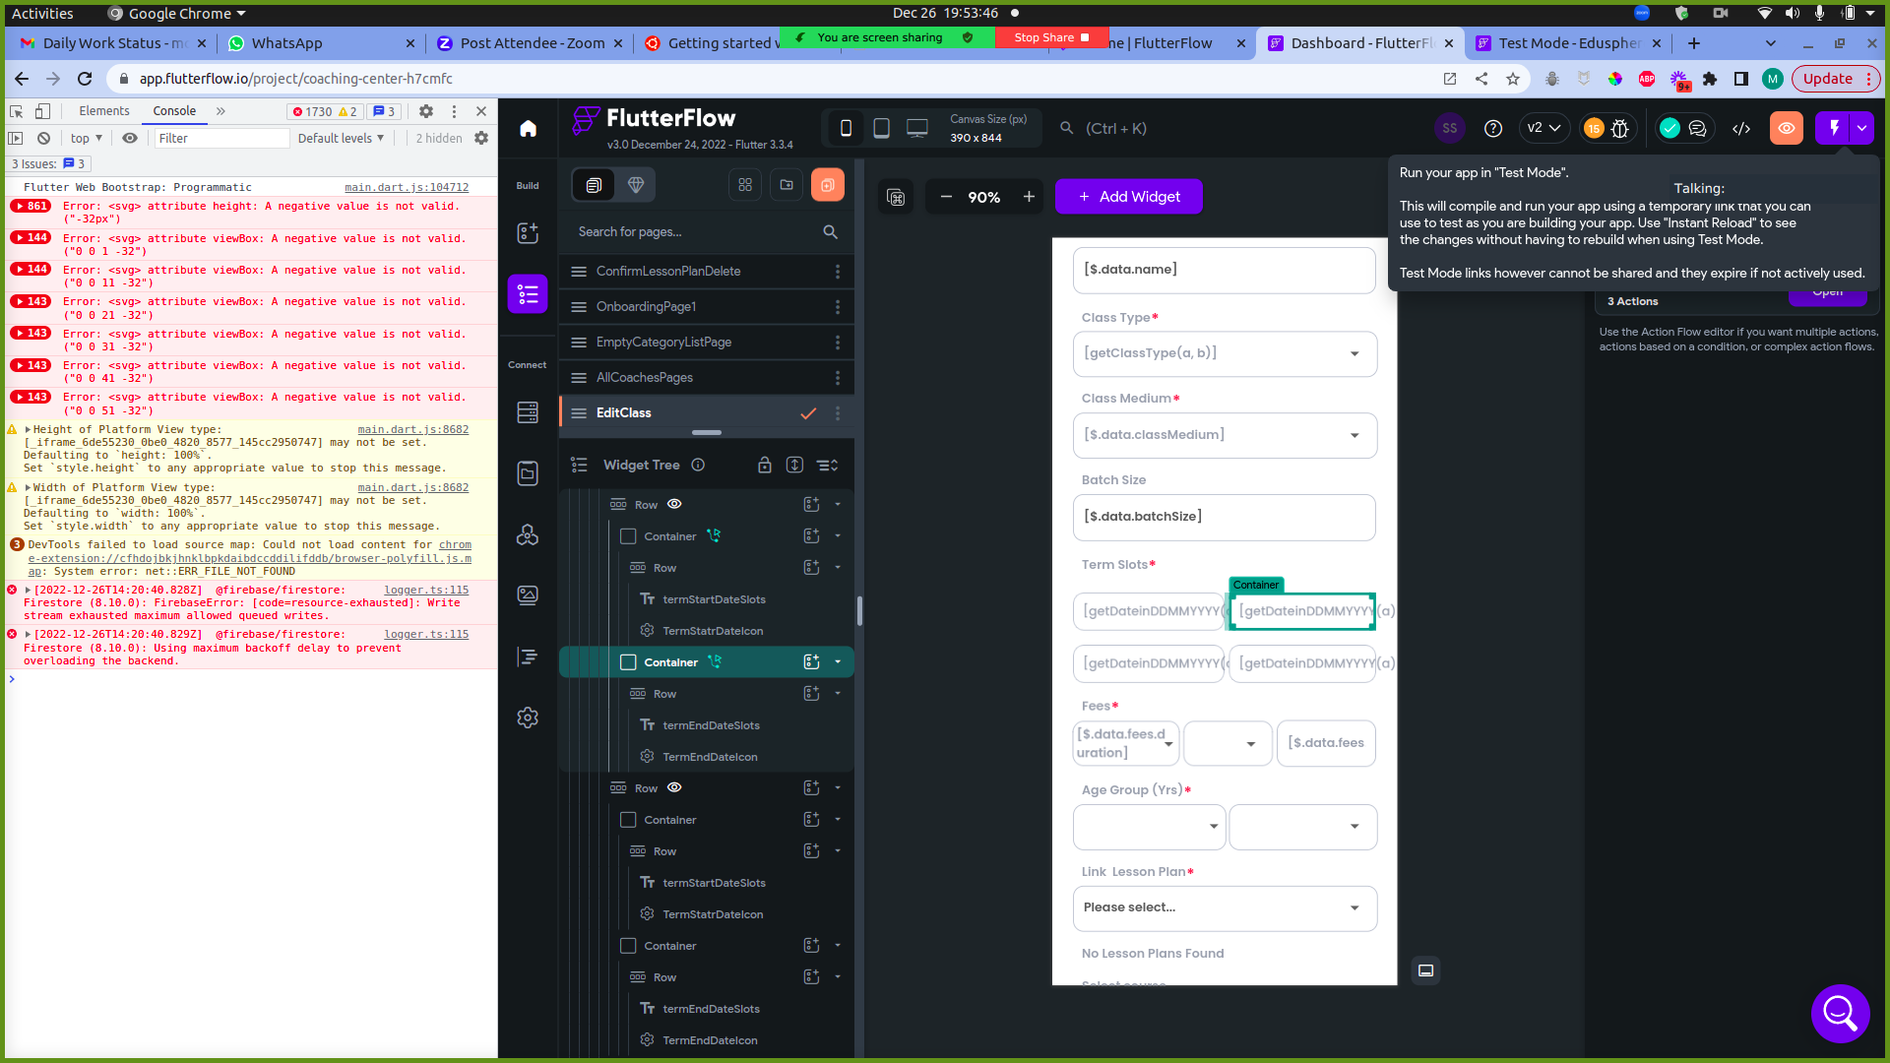Screen dimensions: 1890x1063
Task: Open the Media Assets panel icon
Action: [x=528, y=594]
